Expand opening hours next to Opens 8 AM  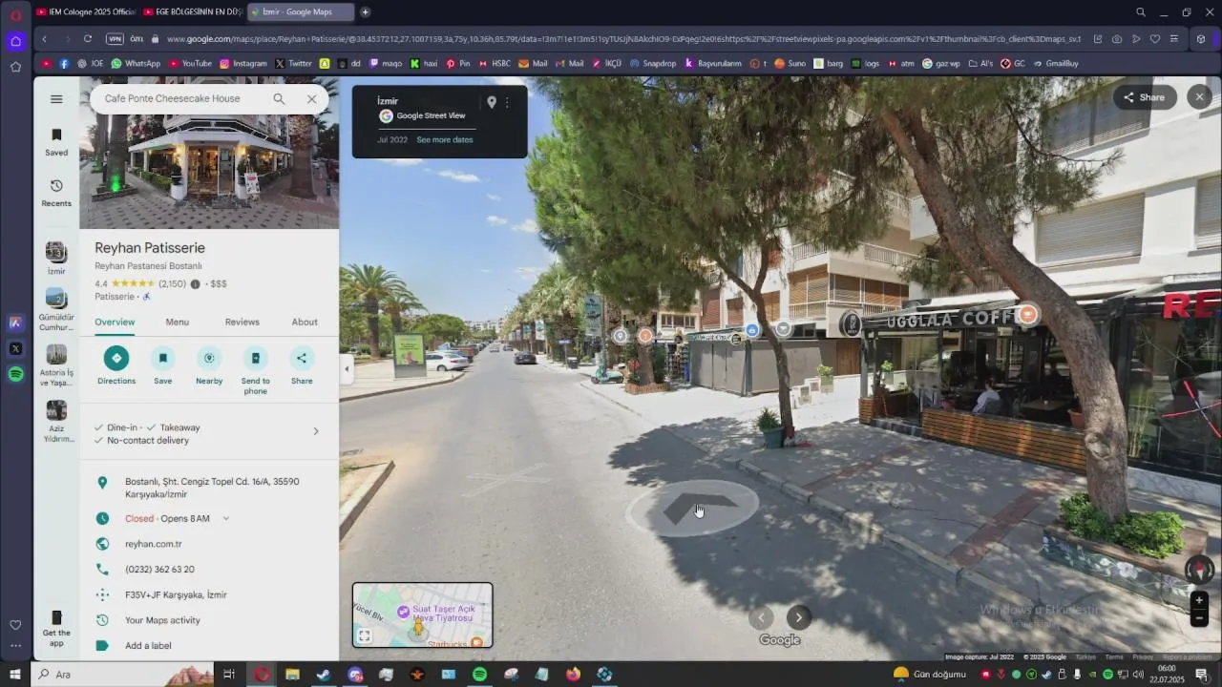click(226, 519)
